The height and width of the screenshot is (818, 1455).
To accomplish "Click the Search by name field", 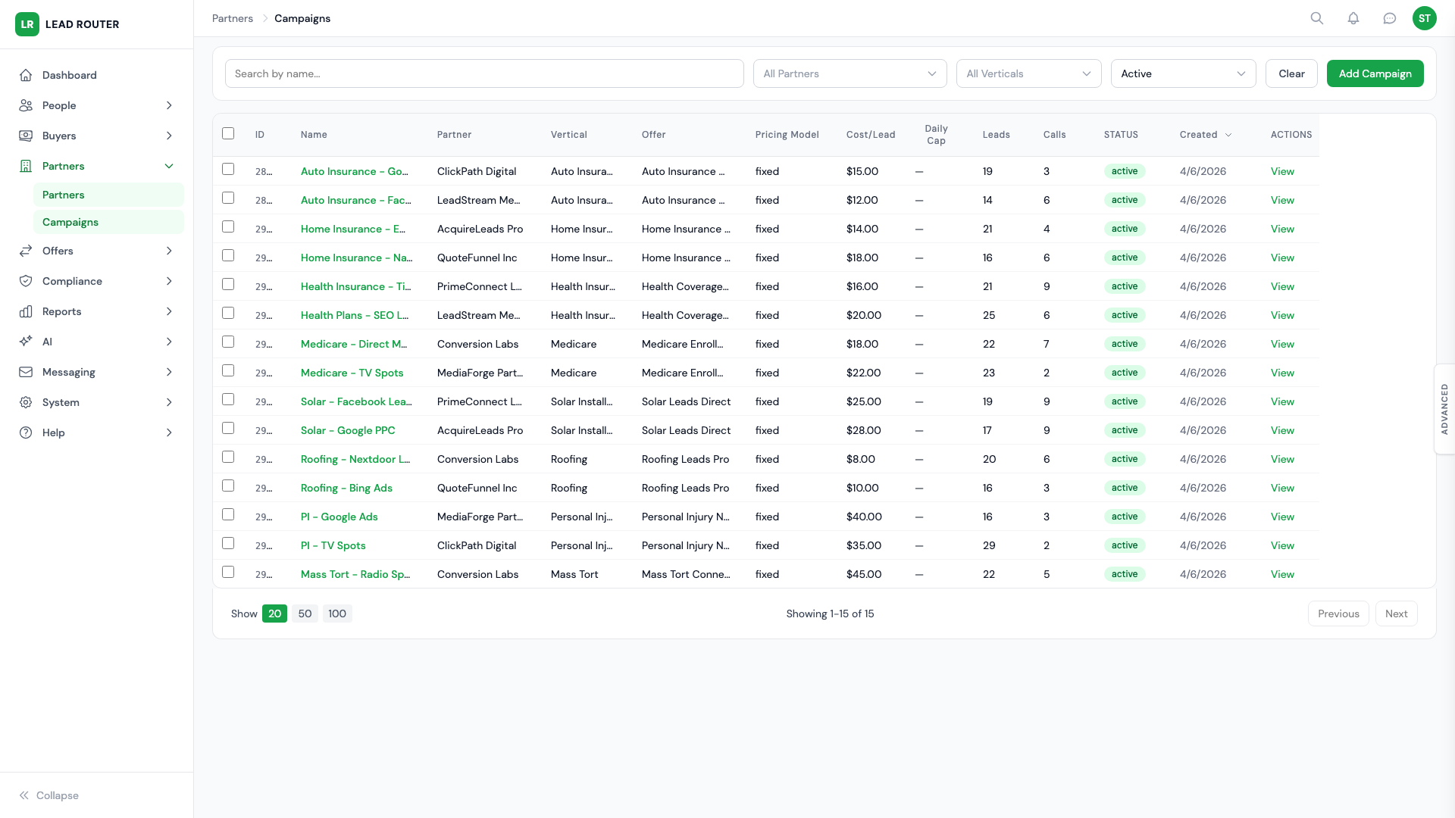I will [484, 73].
